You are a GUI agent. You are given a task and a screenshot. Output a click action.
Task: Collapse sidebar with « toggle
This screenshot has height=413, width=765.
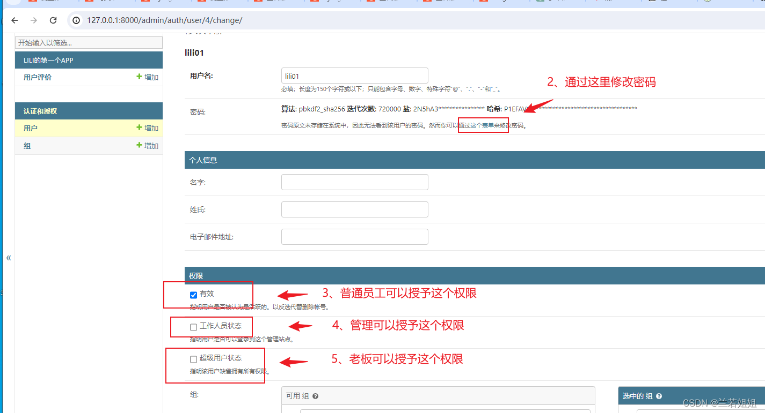(x=9, y=258)
